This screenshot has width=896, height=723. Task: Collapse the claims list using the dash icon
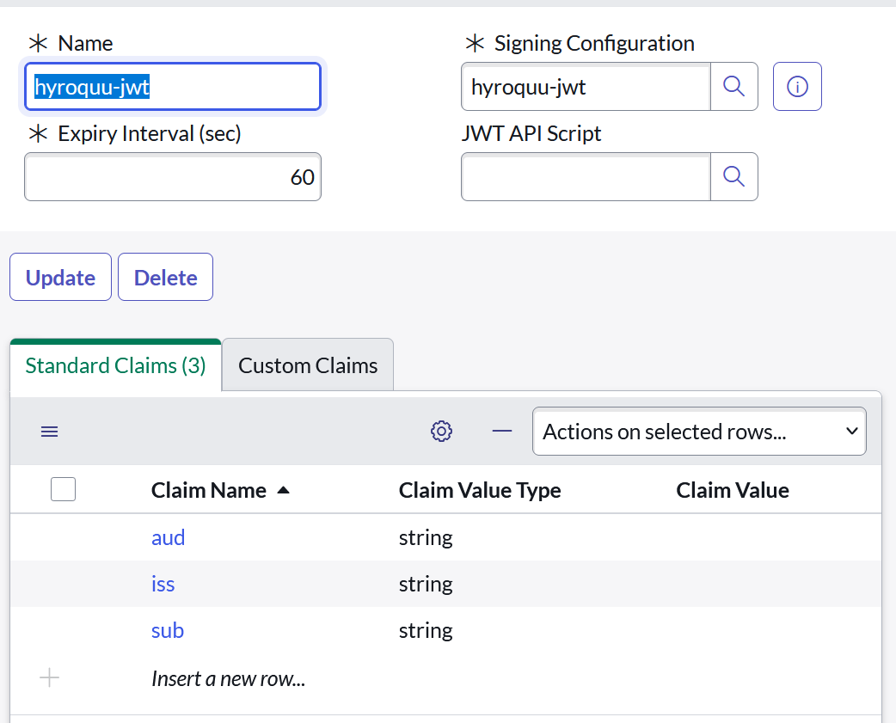click(x=502, y=431)
